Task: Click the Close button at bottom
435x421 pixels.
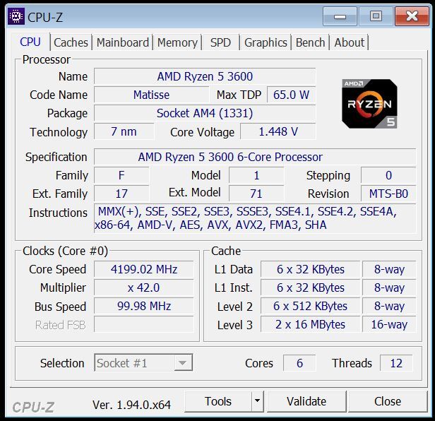Action: point(388,401)
